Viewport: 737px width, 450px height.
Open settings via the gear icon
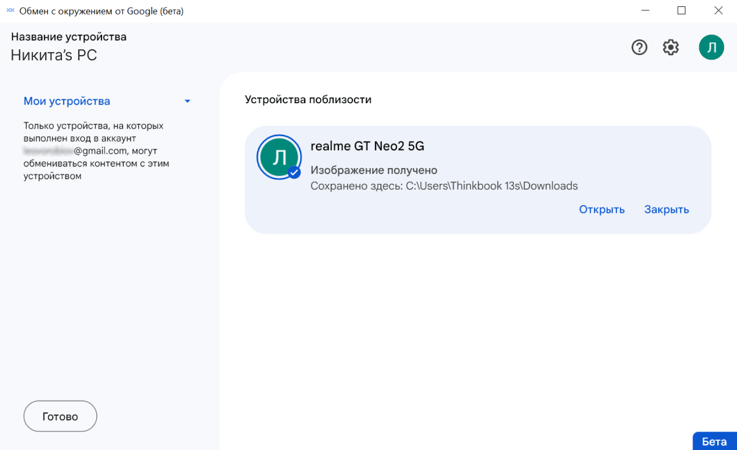click(x=671, y=48)
